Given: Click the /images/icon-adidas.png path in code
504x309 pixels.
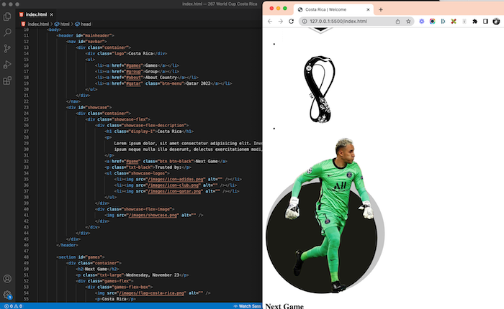Looking at the screenshot, I should pyautogui.click(x=176, y=180).
